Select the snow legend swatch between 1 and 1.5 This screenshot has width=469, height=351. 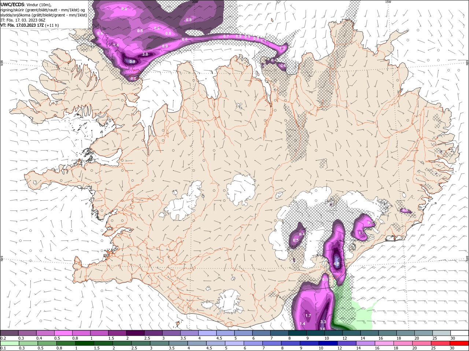pyautogui.click(x=99, y=333)
